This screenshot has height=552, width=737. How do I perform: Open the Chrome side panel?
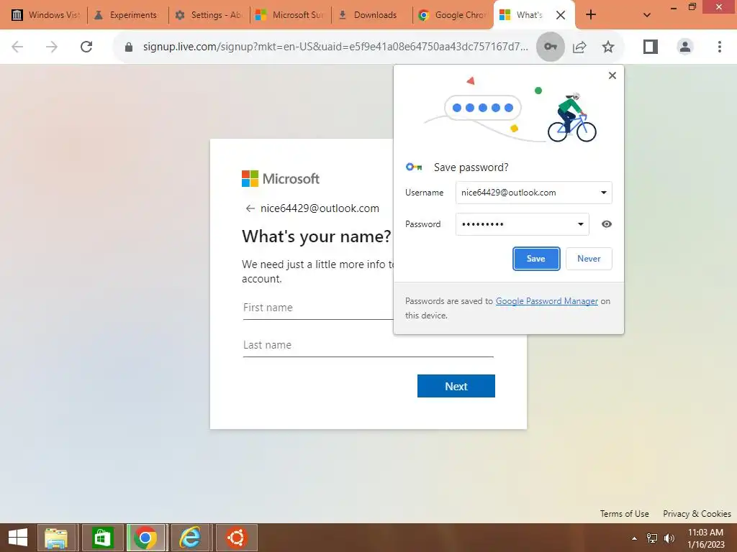click(x=651, y=47)
